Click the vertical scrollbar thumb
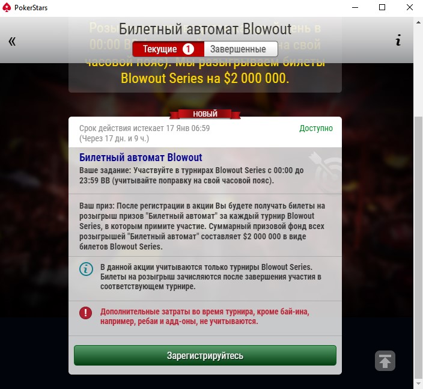This screenshot has width=423, height=389. (x=418, y=247)
